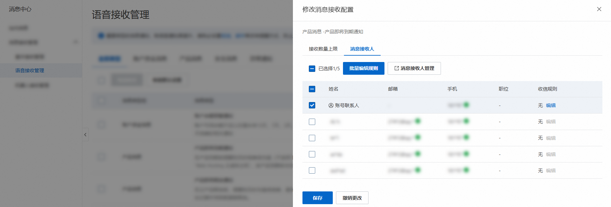Click 撤销更改 to revert changes

[x=352, y=198]
